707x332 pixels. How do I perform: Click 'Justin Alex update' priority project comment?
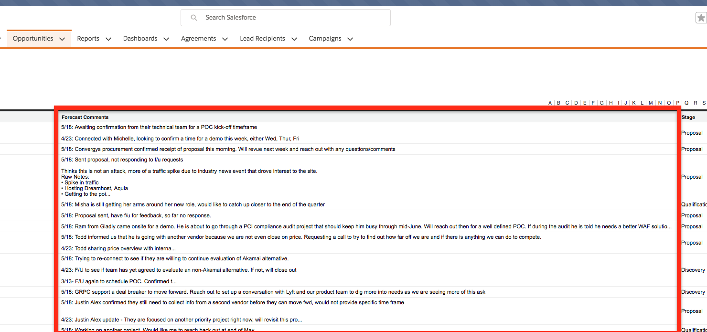click(x=182, y=320)
